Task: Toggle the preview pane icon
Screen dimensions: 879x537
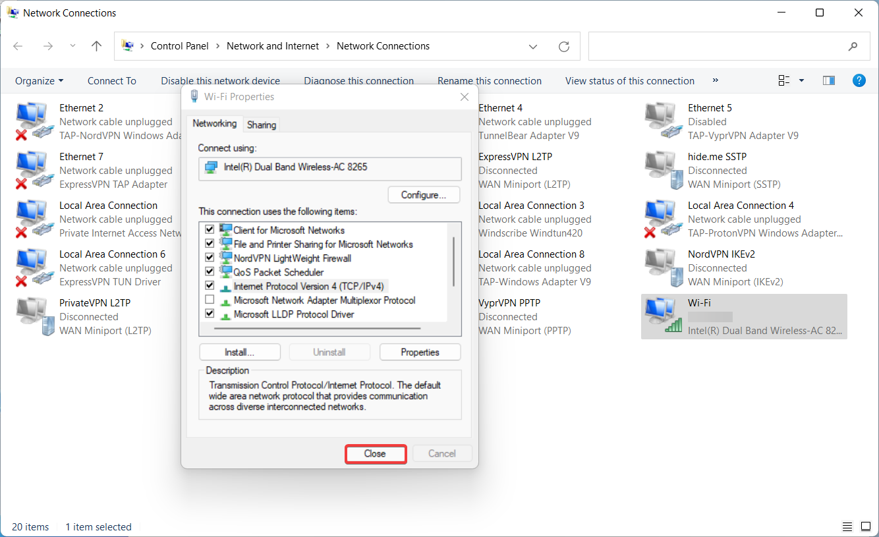Action: [x=829, y=80]
